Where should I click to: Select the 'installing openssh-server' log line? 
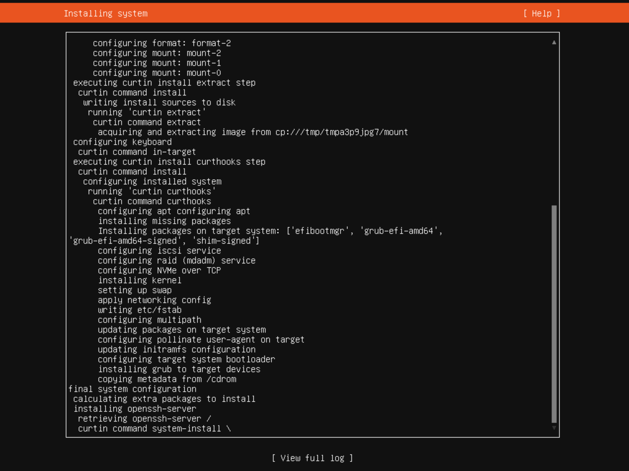(134, 409)
